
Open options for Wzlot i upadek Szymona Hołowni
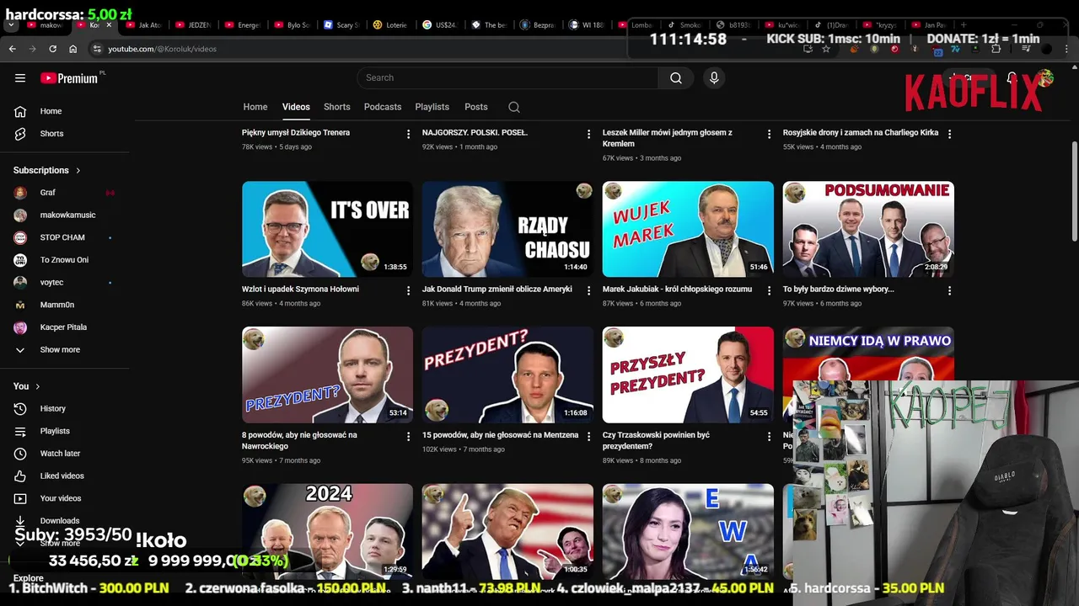point(409,290)
